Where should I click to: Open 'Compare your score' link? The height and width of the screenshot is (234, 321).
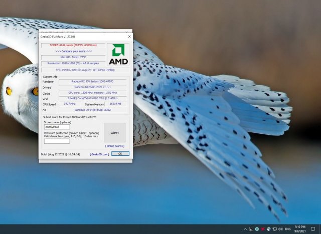[73, 51]
